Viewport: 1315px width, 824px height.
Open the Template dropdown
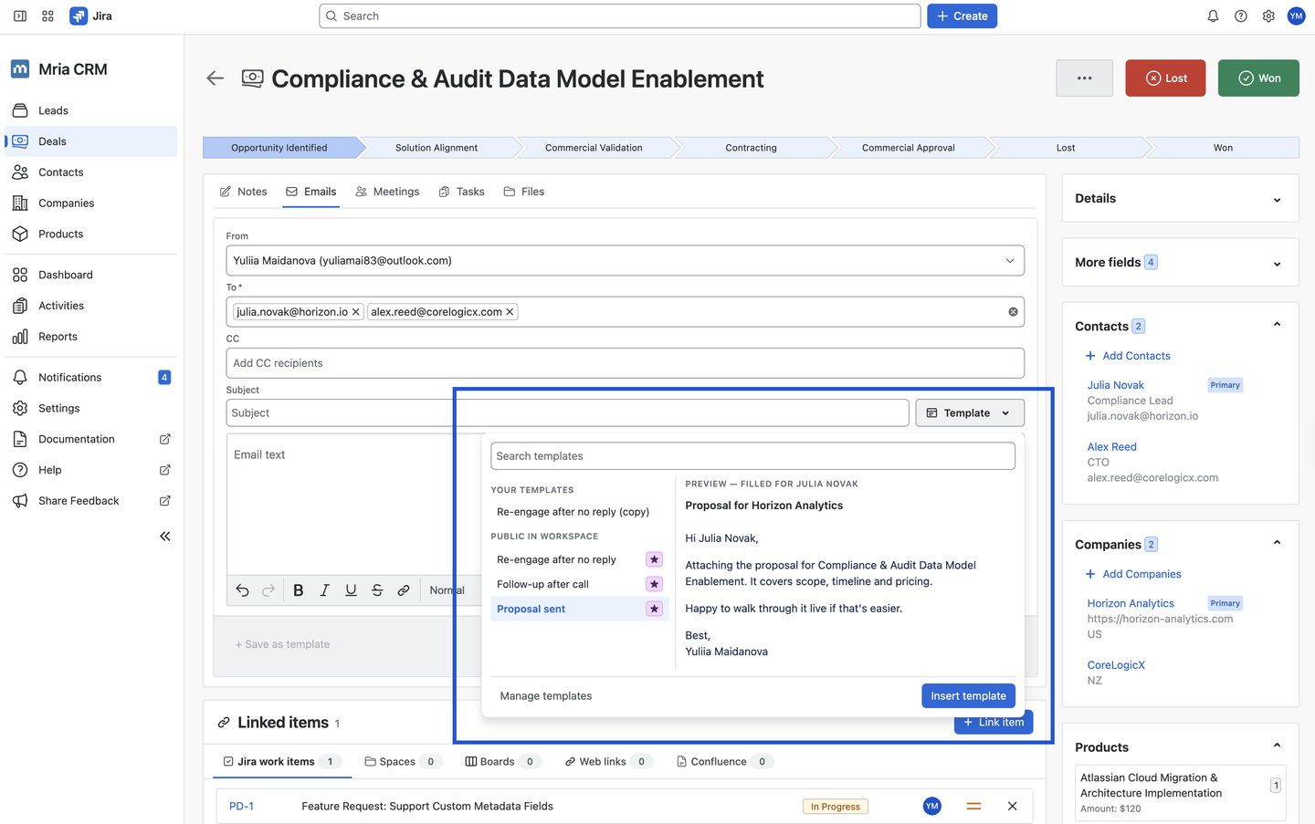970,413
